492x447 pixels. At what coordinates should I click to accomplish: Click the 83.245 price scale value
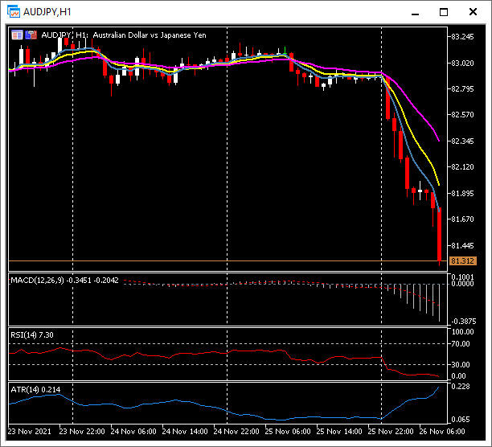[462, 37]
